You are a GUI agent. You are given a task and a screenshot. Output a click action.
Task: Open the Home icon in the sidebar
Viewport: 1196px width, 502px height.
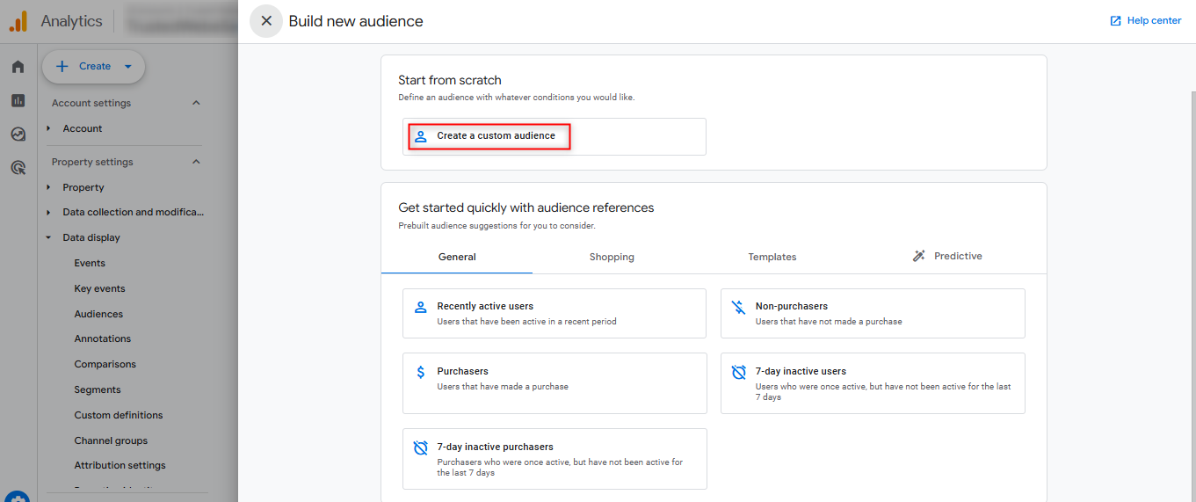coord(18,67)
